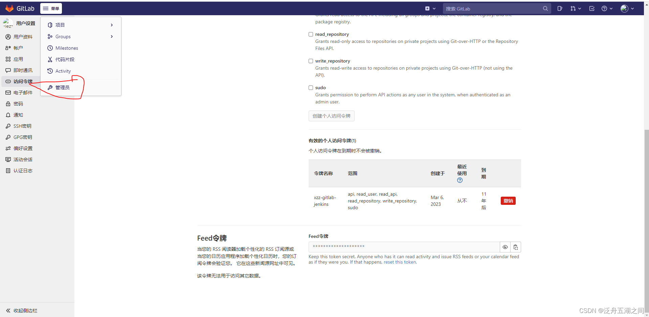Tick the write_repository checkbox

[311, 61]
